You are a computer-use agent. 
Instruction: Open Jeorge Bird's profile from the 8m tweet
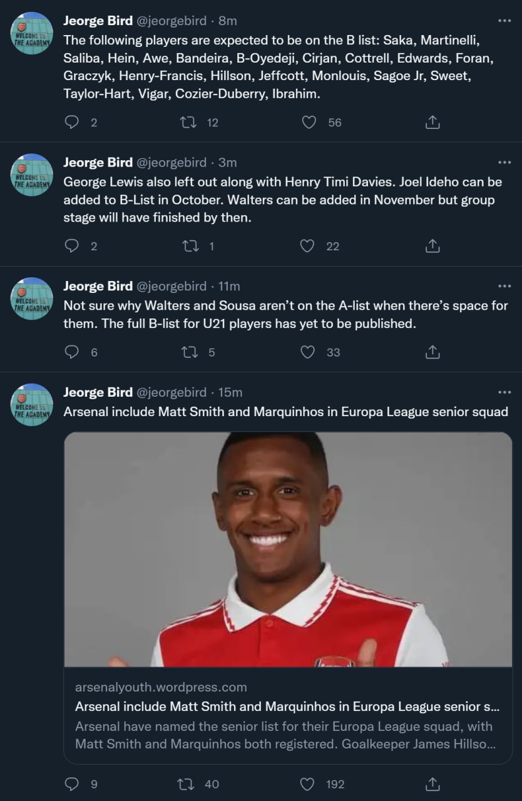click(x=98, y=21)
